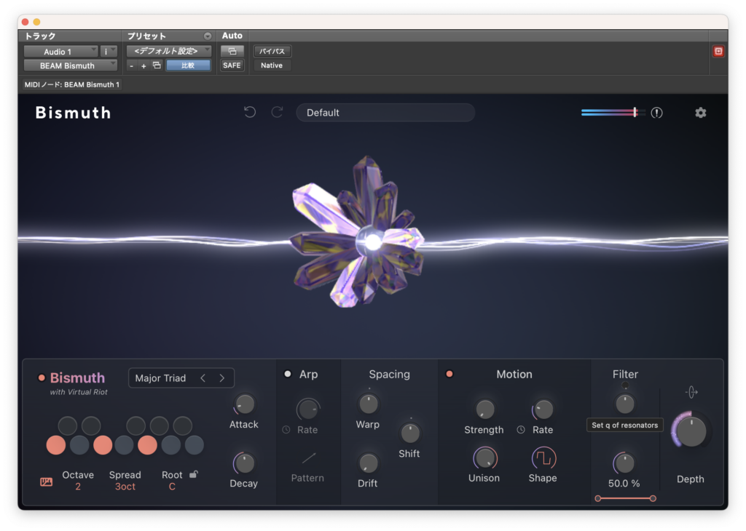Toggle the C note key
The height and width of the screenshot is (531, 746).
coord(56,445)
